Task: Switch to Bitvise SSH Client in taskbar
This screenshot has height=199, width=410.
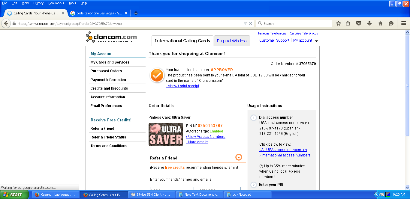Action: point(152,195)
